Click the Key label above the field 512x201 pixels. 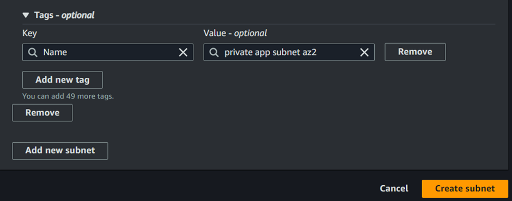(x=29, y=33)
